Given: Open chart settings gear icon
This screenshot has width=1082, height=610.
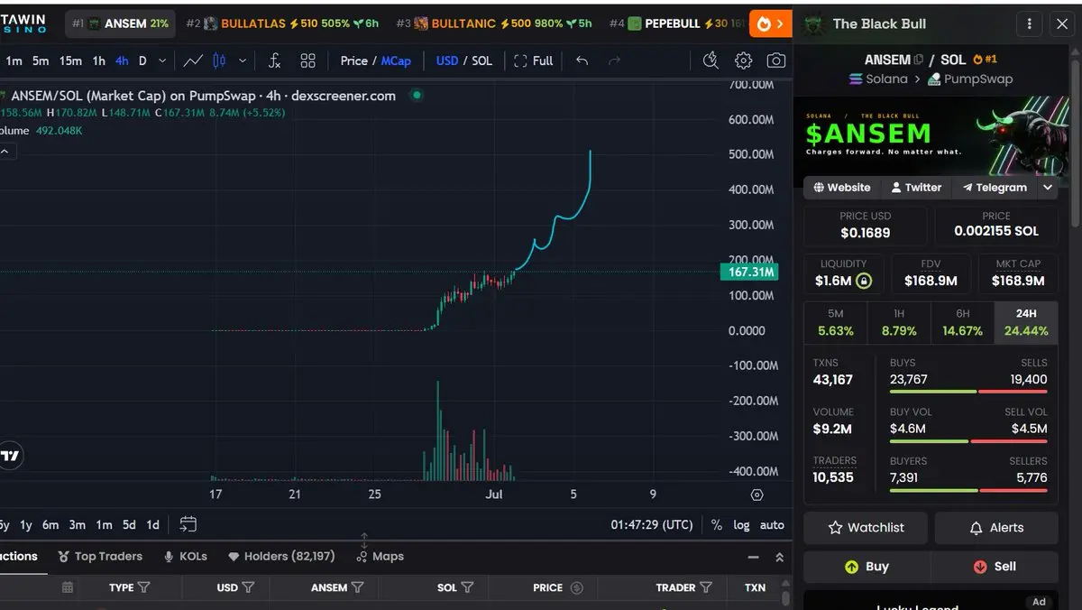Looking at the screenshot, I should click(743, 60).
